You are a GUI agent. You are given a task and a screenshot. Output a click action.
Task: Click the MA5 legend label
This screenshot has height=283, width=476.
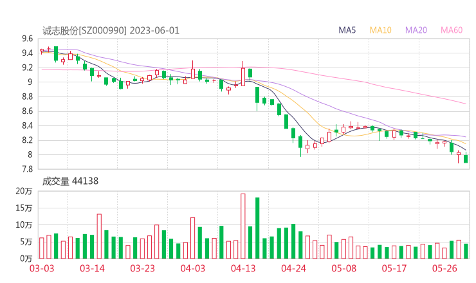[347, 30]
